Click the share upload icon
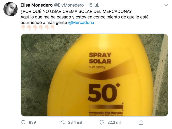 click(x=141, y=122)
